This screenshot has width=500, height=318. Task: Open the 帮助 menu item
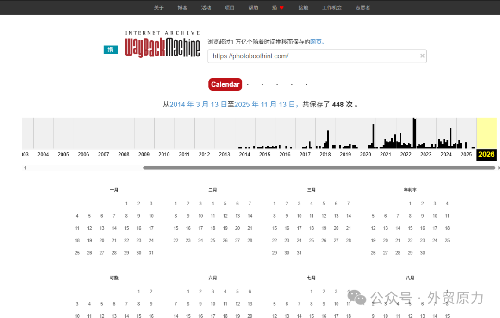click(253, 7)
